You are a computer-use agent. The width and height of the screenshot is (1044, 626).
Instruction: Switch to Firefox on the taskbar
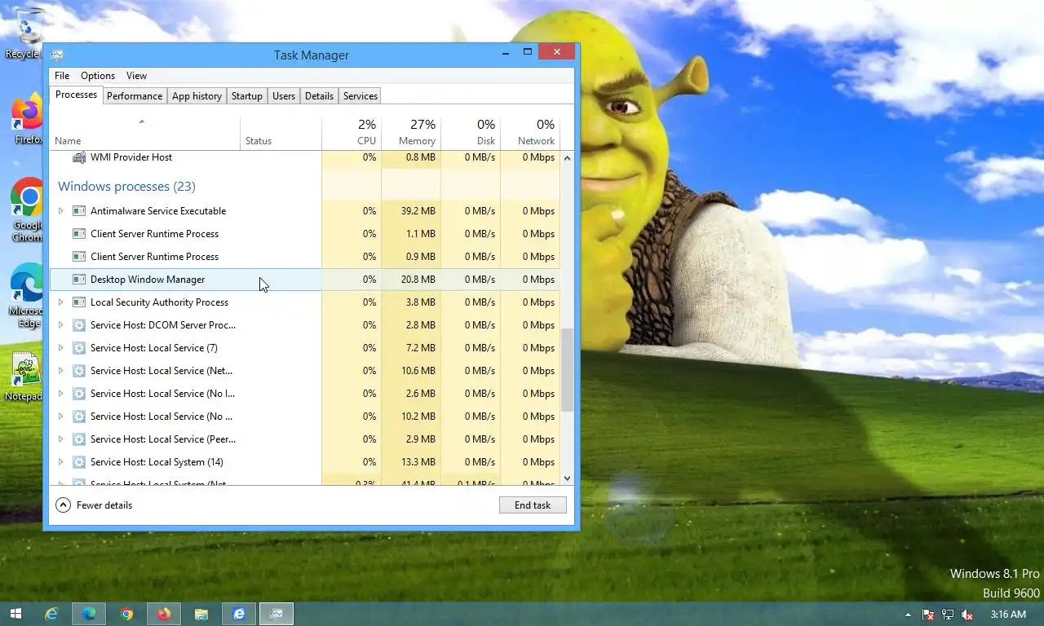(x=164, y=614)
